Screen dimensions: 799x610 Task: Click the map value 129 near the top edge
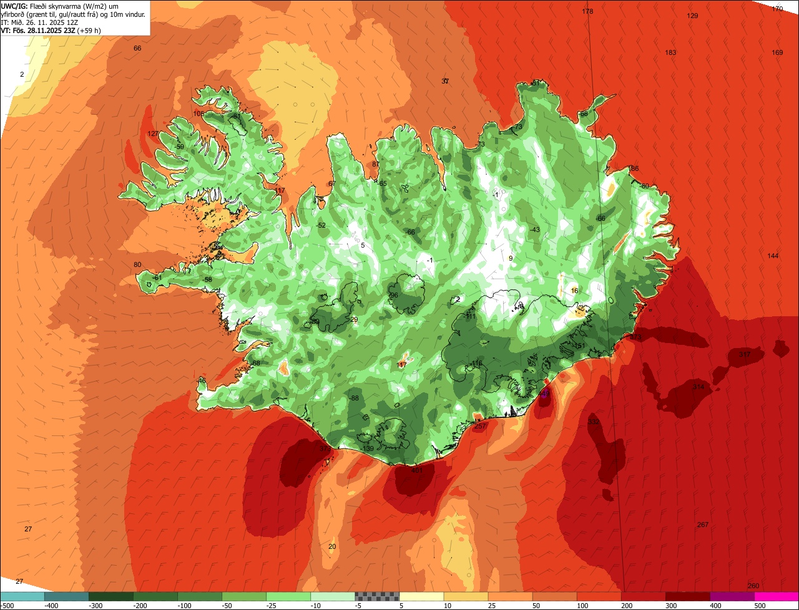[692, 16]
